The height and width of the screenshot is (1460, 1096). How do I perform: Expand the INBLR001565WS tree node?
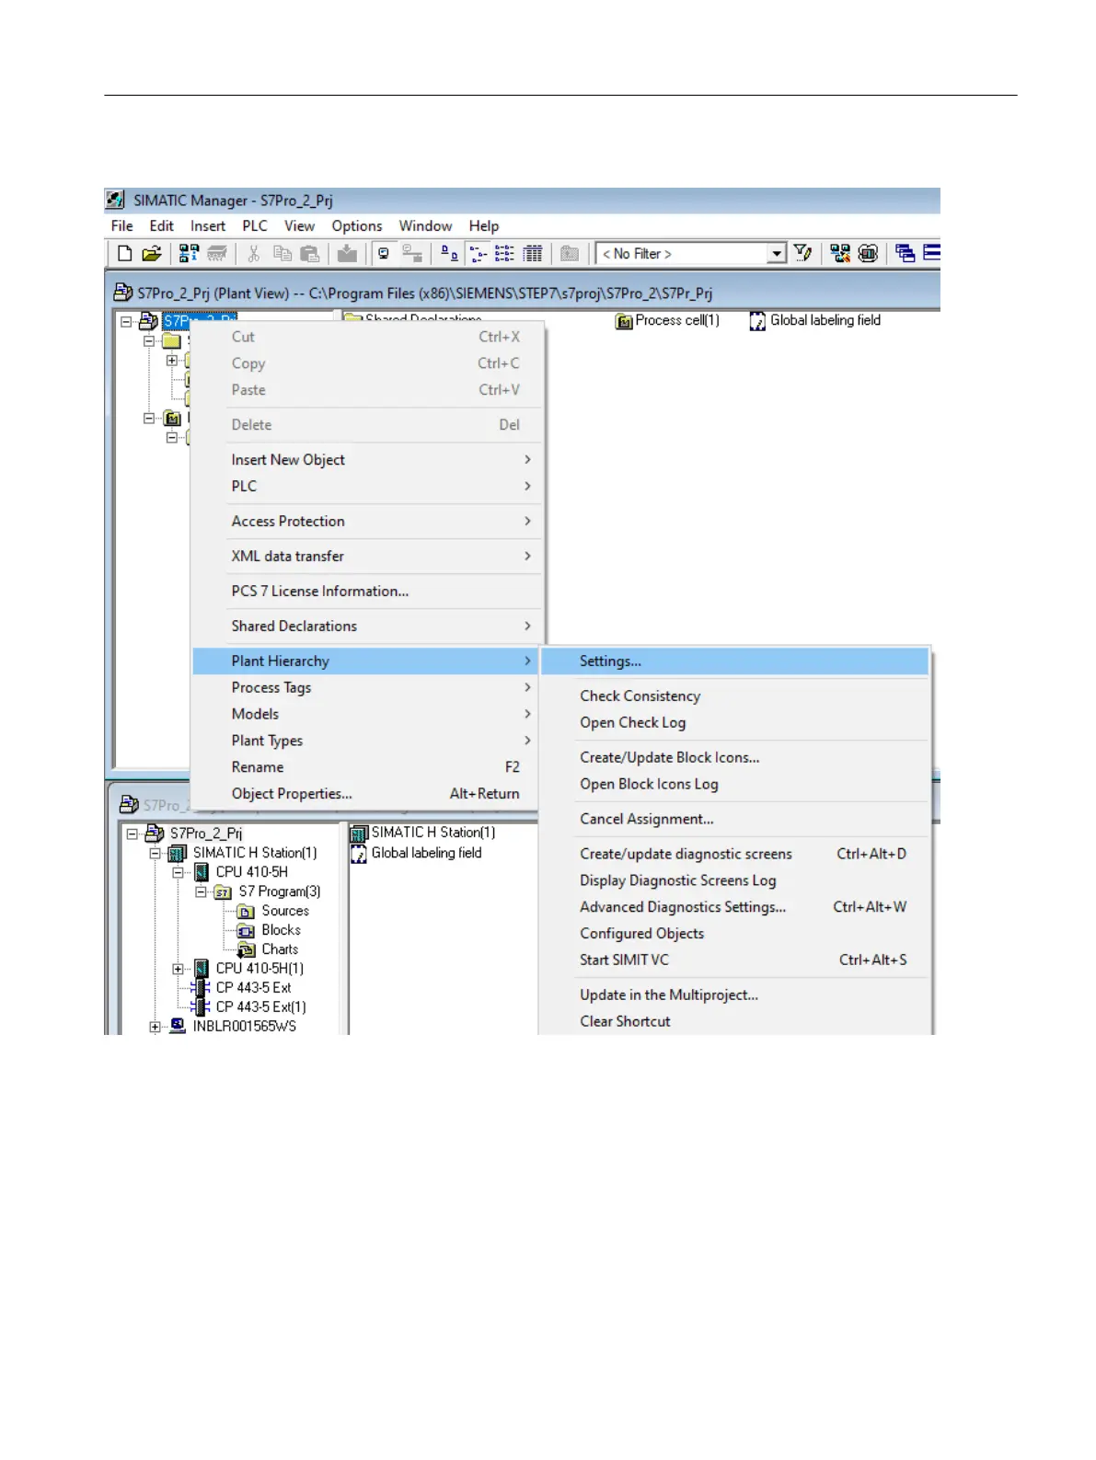pos(156,1027)
